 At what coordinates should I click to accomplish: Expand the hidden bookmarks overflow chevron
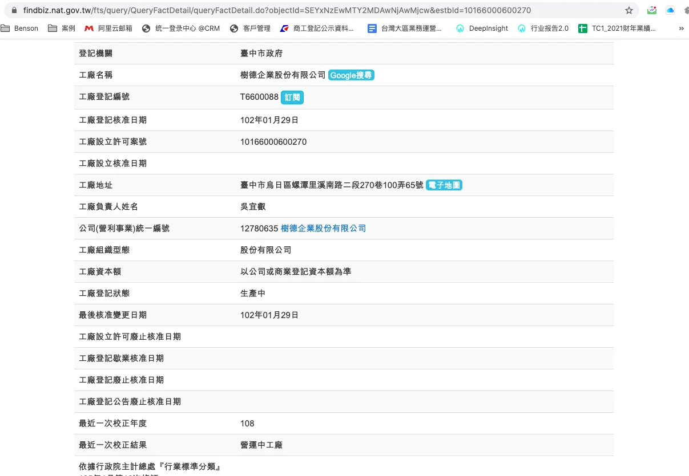[681, 29]
